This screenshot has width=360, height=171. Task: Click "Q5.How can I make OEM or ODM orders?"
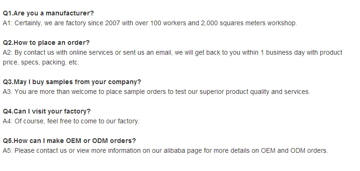point(69,141)
